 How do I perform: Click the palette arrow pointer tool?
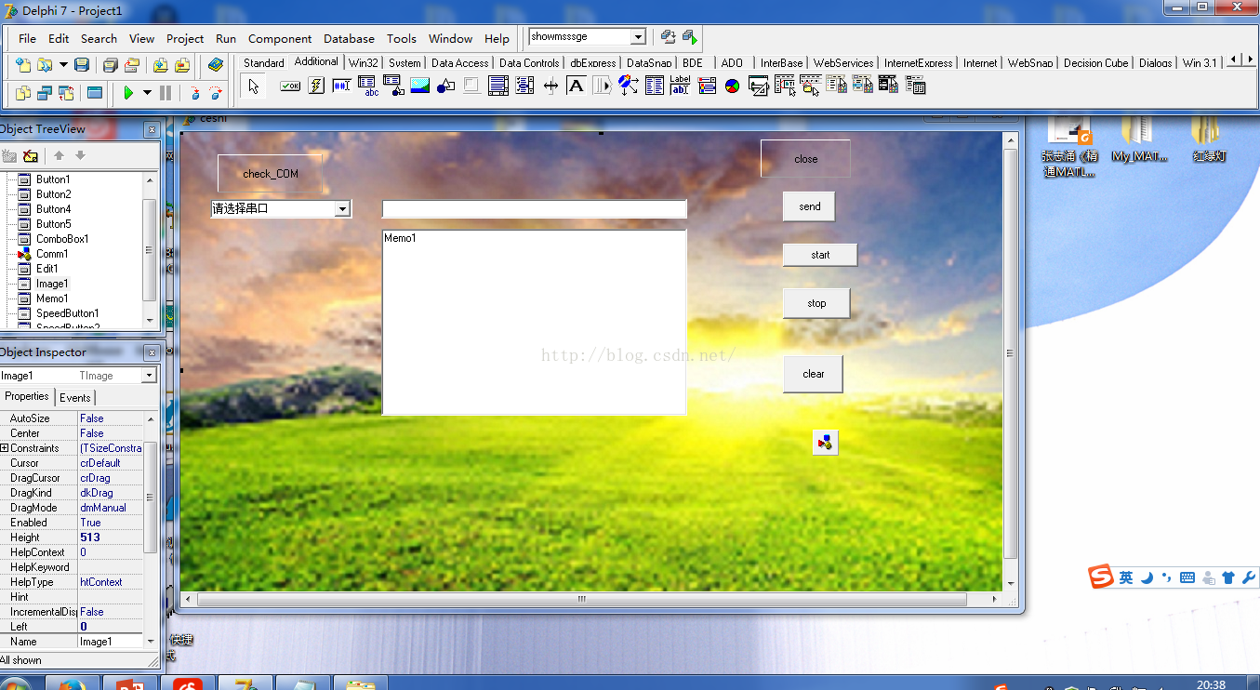pos(253,86)
